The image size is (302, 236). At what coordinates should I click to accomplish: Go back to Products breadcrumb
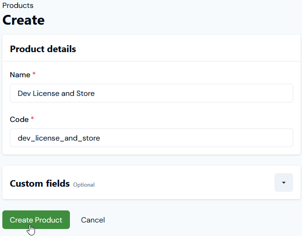[x=18, y=6]
